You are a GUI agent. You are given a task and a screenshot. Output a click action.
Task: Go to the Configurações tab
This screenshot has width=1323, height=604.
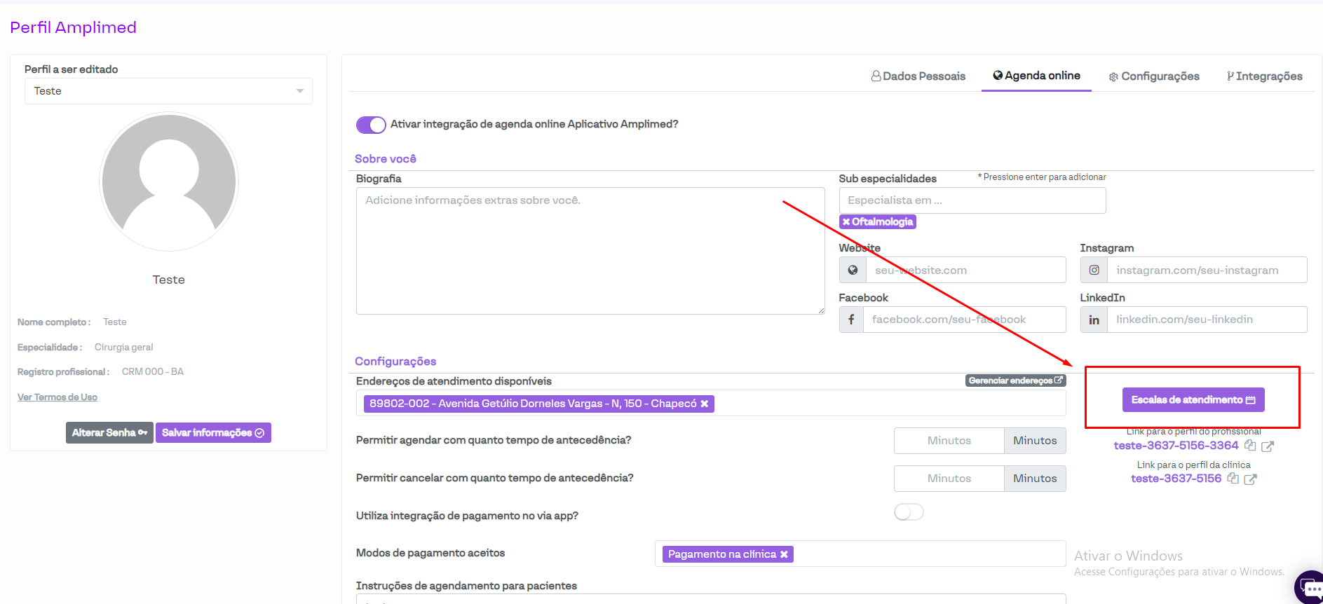1153,76
